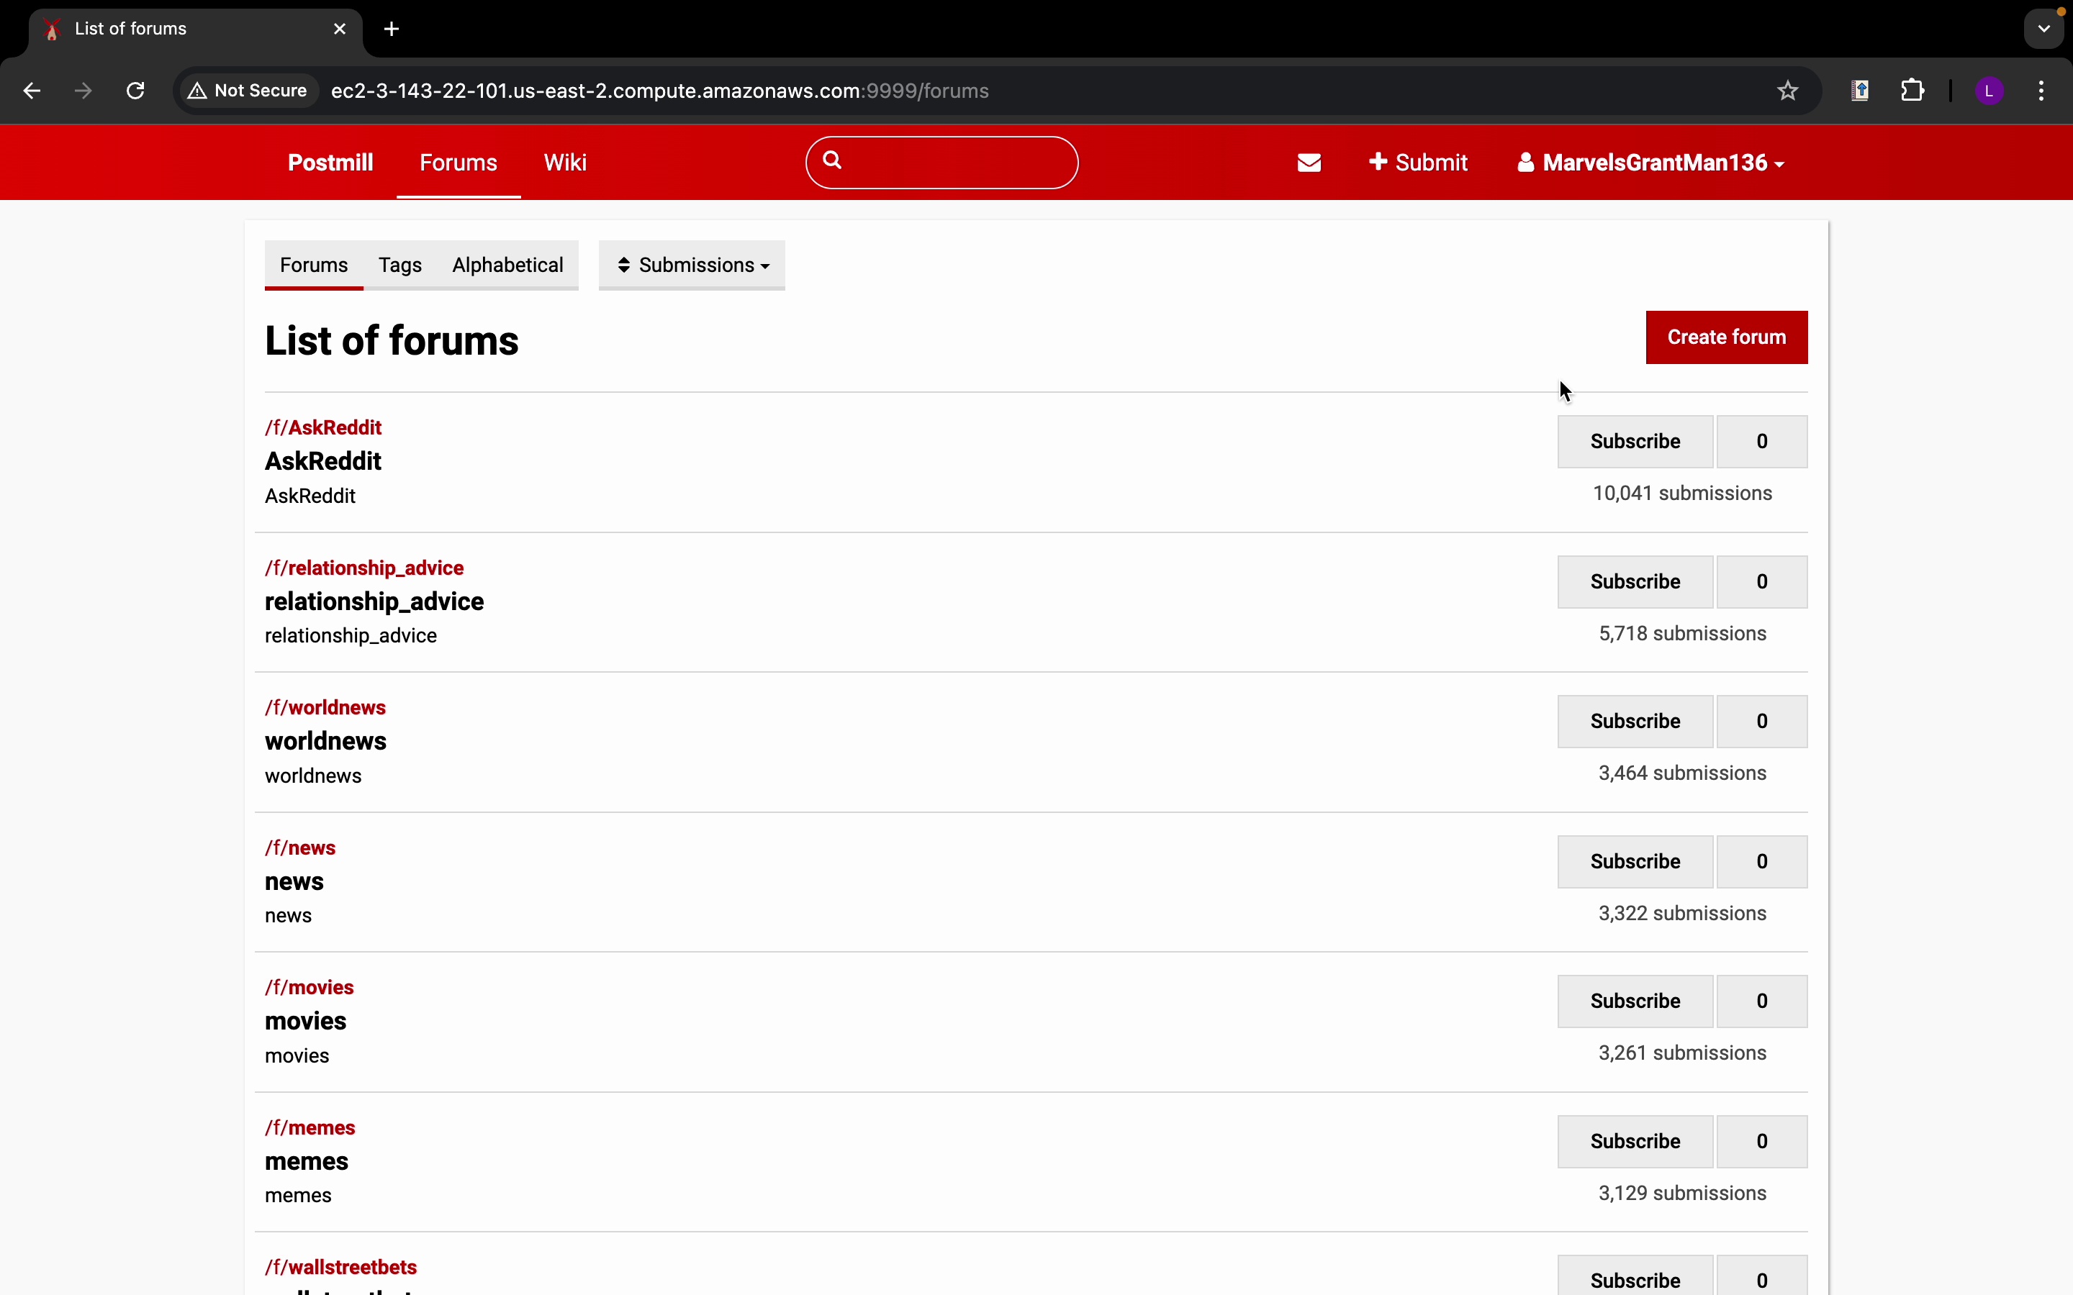Open the envelope messages icon

coord(1309,163)
